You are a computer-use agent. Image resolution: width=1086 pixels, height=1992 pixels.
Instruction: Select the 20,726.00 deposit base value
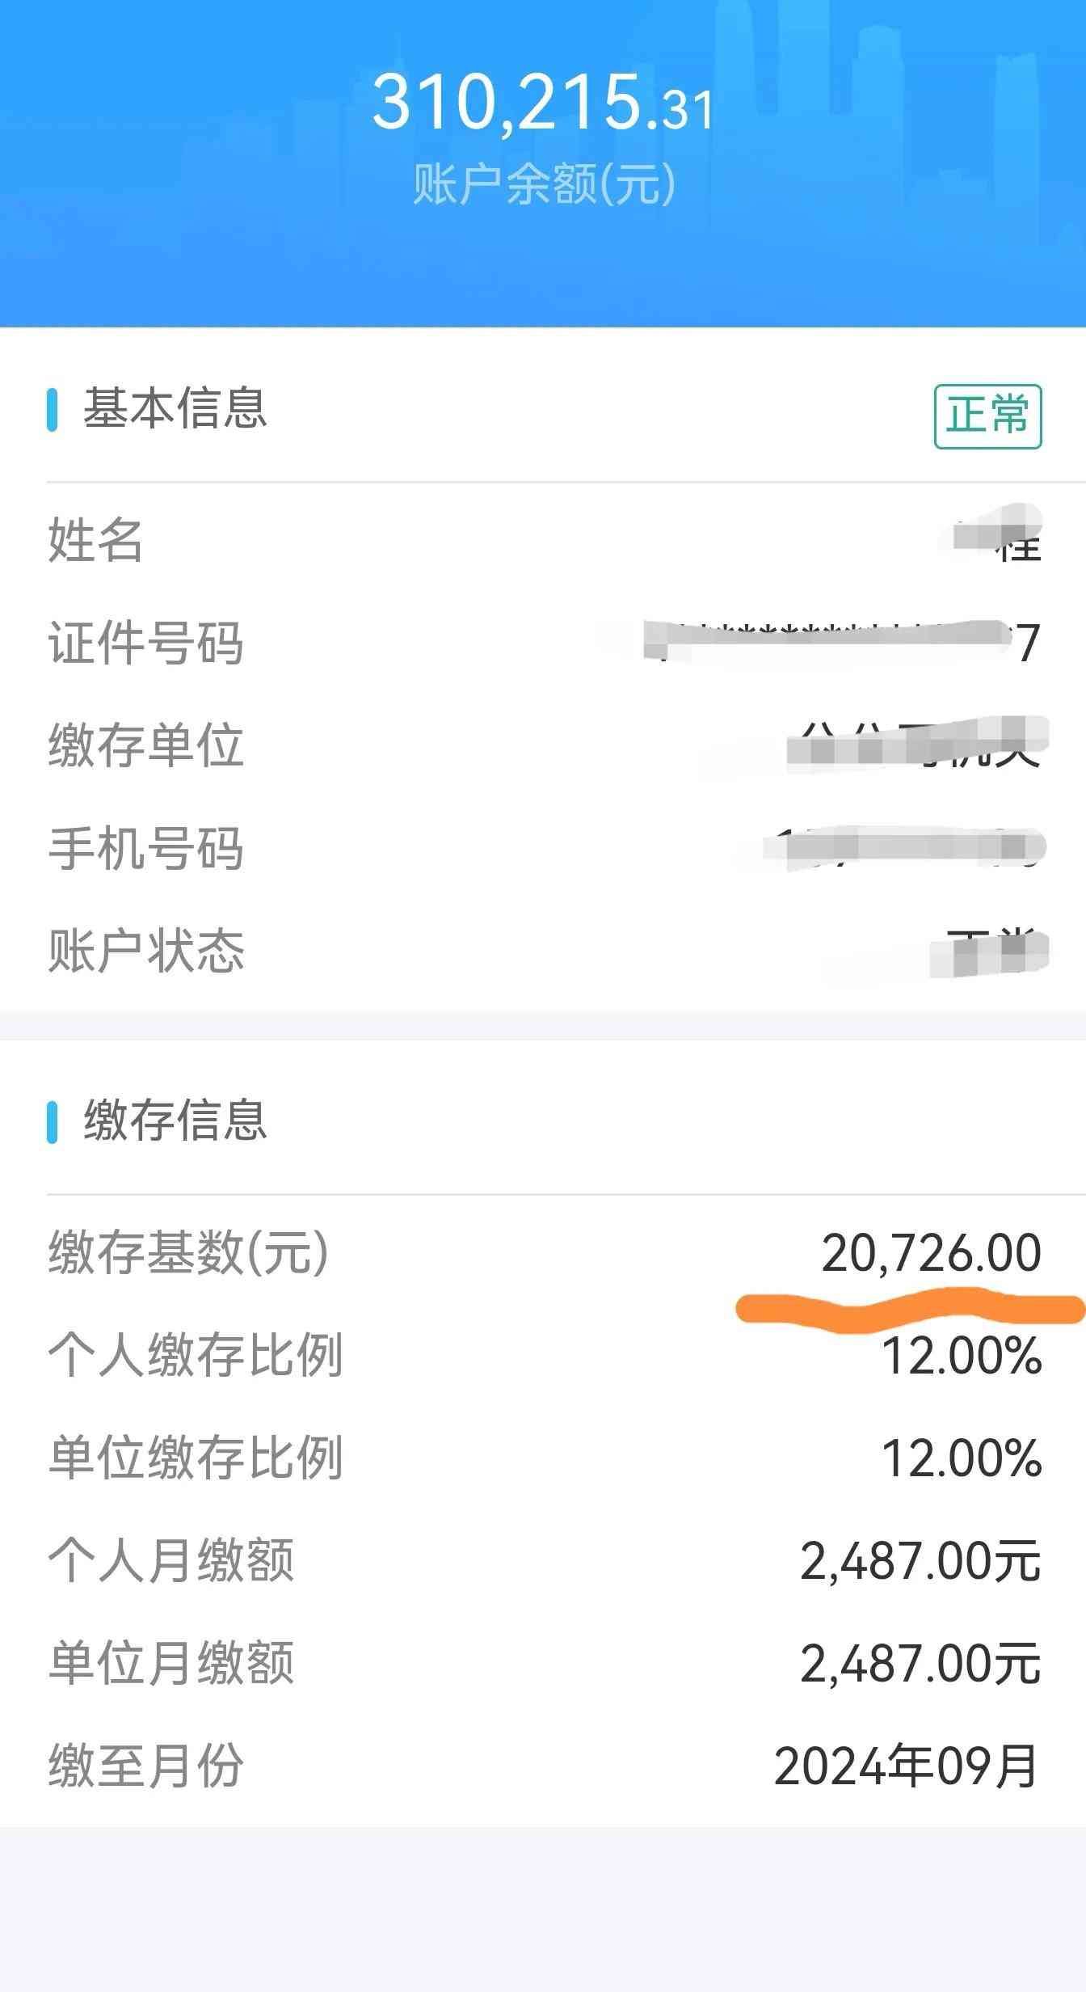coord(931,1253)
